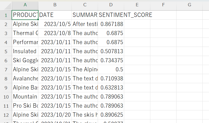
Task: Select the SUMMARY header cell
Action: [x=85, y=15]
